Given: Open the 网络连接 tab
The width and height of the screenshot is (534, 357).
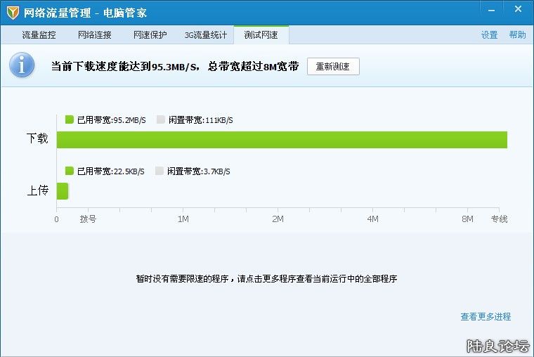Looking at the screenshot, I should 95,34.
